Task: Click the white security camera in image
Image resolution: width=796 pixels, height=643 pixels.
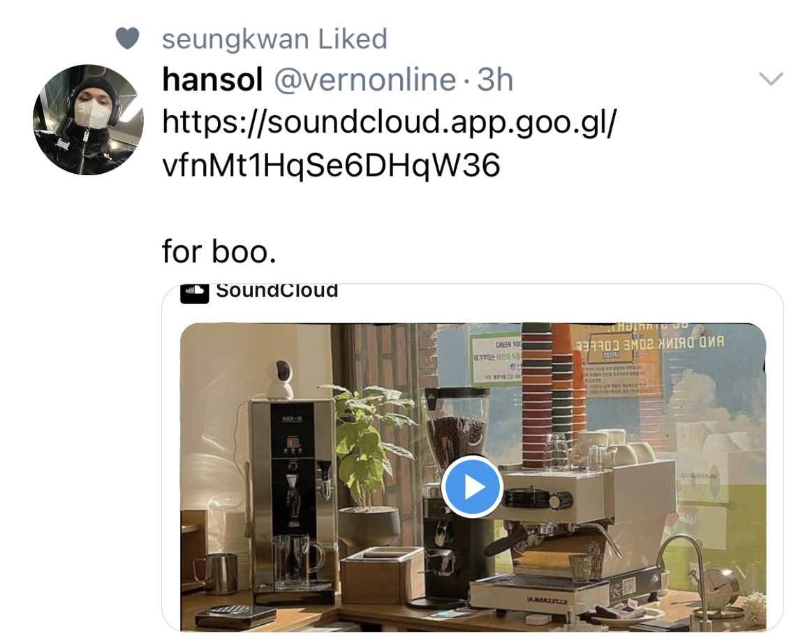Action: 280,380
